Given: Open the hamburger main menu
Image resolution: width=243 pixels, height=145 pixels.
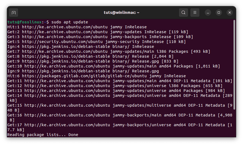Looking at the screenshot, I should click(x=195, y=13).
